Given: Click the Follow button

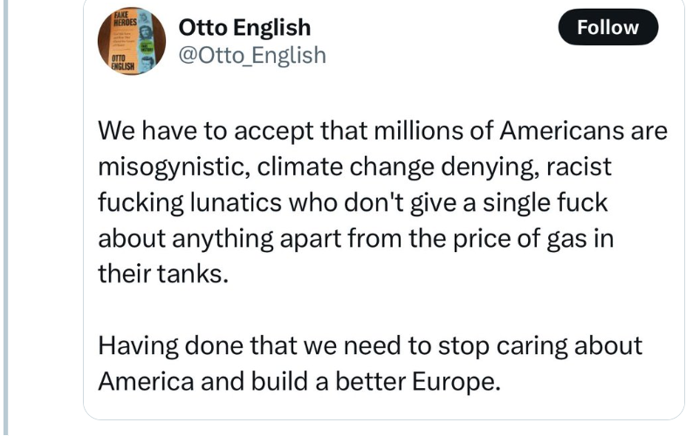Looking at the screenshot, I should [x=607, y=28].
